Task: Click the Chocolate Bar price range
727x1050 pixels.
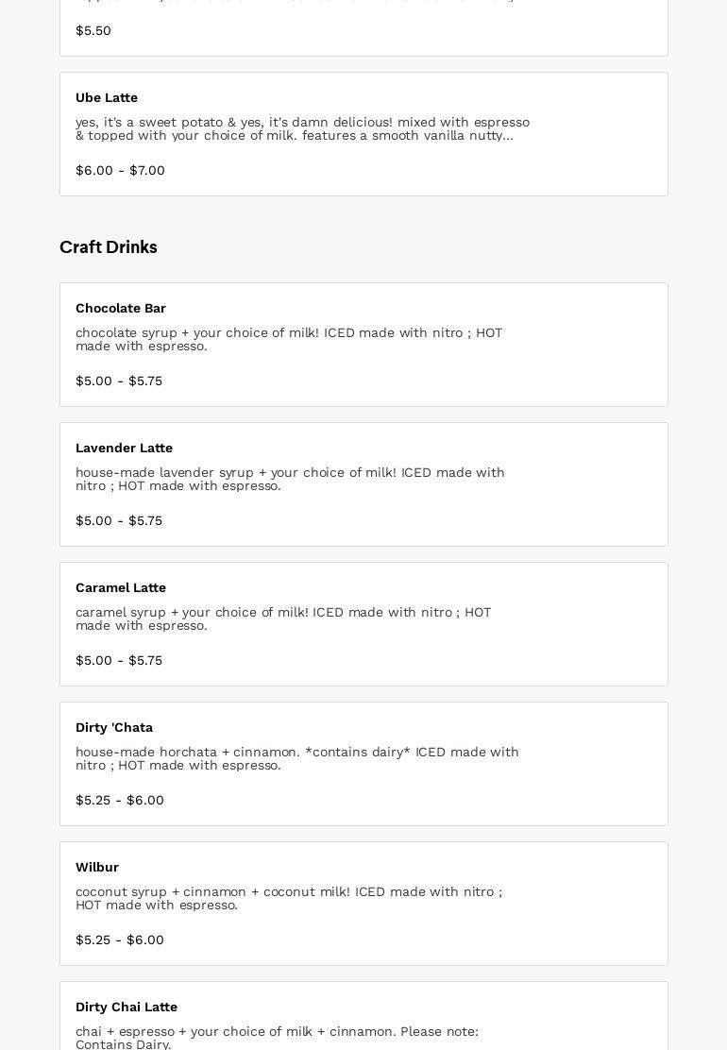Action: [119, 381]
